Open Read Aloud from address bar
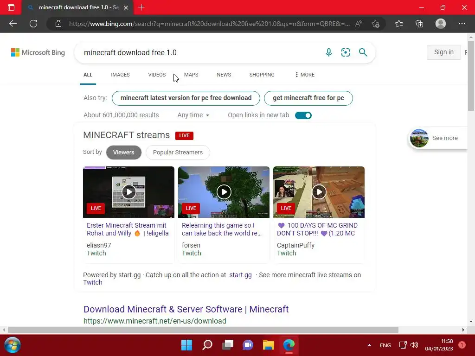Image resolution: width=475 pixels, height=356 pixels. pos(359,24)
